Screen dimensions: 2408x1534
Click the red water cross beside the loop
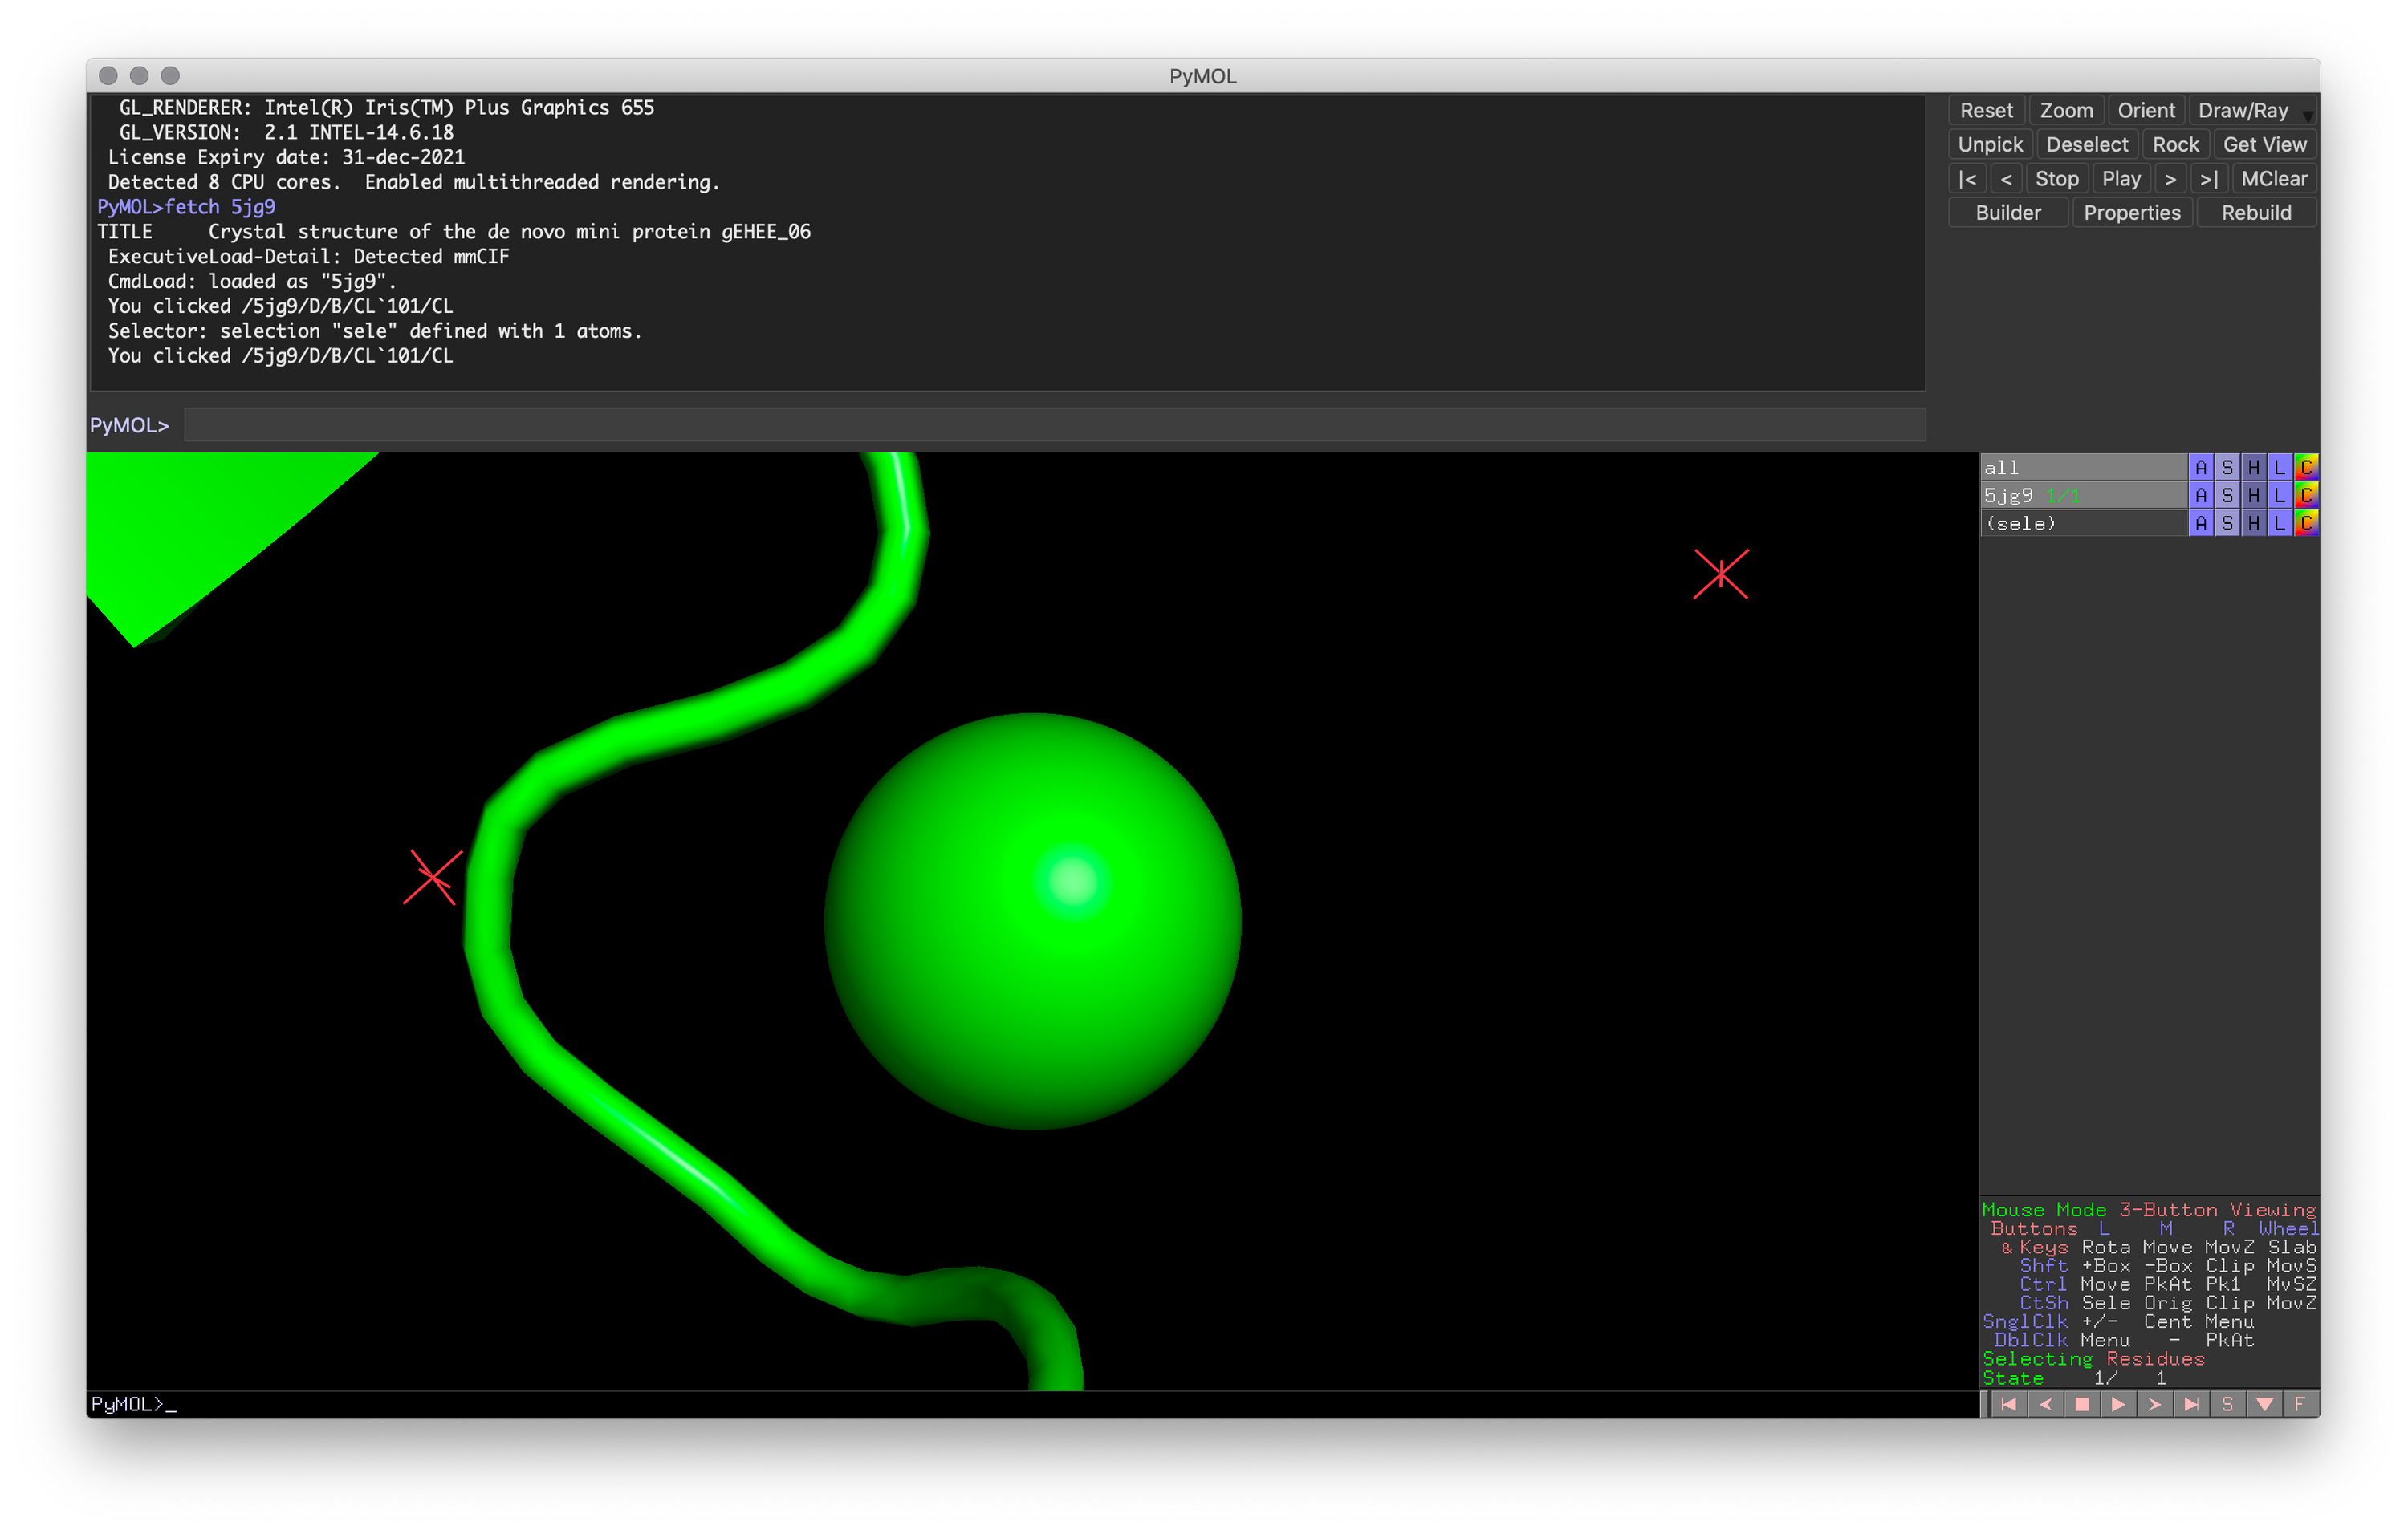(432, 876)
